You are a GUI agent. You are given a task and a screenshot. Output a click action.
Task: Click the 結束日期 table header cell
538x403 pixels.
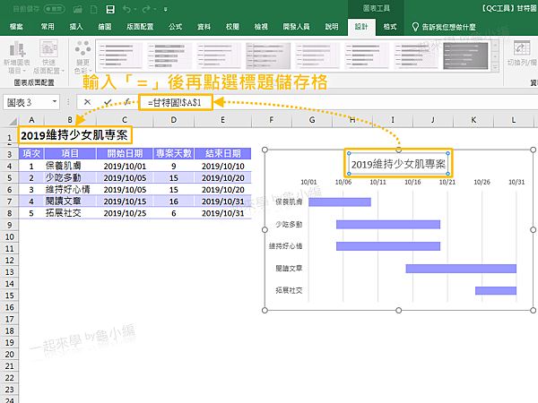[x=222, y=153]
